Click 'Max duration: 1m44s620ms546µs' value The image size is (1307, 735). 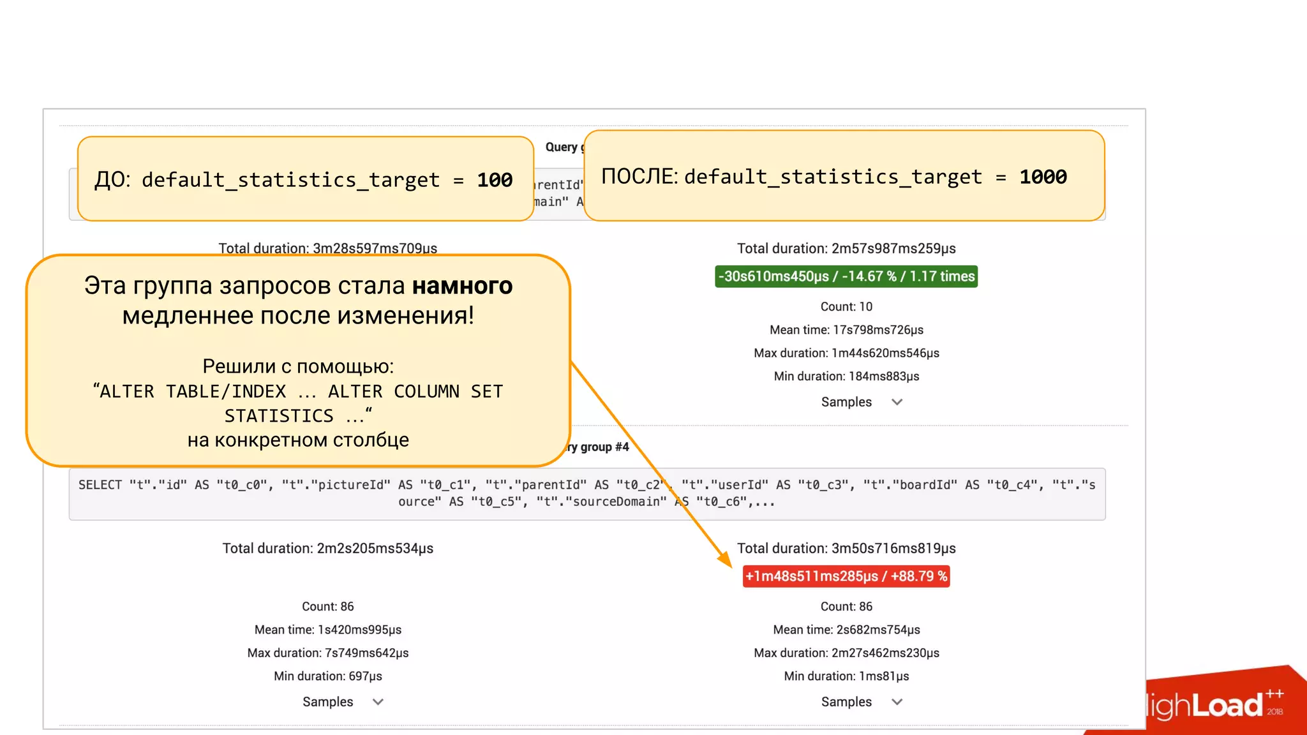click(x=846, y=353)
